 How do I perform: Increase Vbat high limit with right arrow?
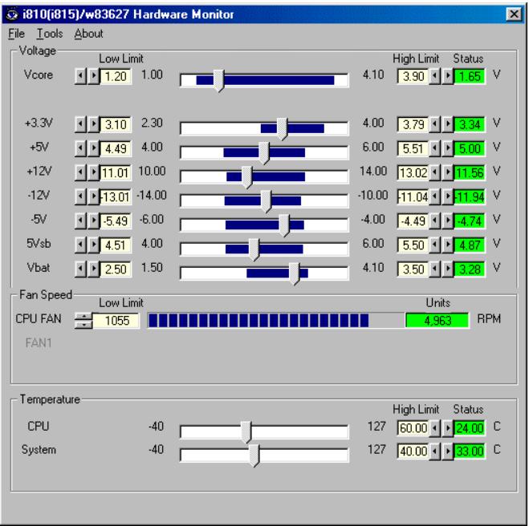click(447, 269)
